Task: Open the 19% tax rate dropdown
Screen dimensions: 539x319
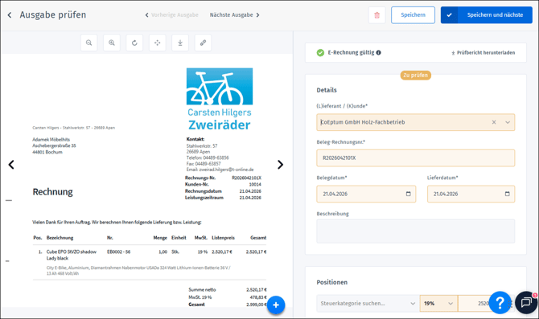Action: point(438,303)
